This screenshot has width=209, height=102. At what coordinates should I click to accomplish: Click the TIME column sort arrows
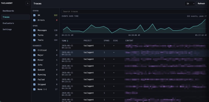tap(68, 41)
